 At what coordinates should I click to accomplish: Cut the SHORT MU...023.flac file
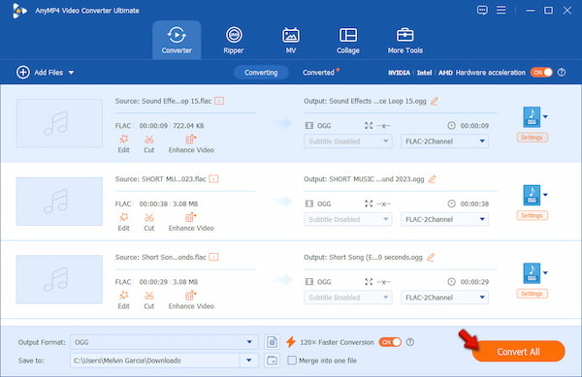148,222
